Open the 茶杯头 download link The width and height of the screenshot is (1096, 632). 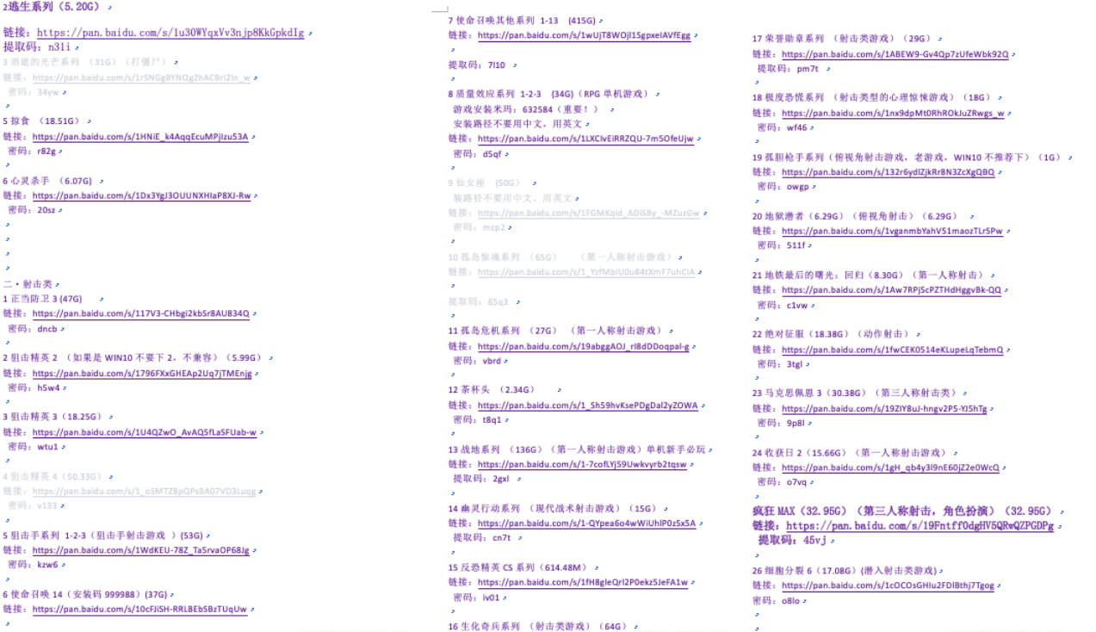[588, 405]
